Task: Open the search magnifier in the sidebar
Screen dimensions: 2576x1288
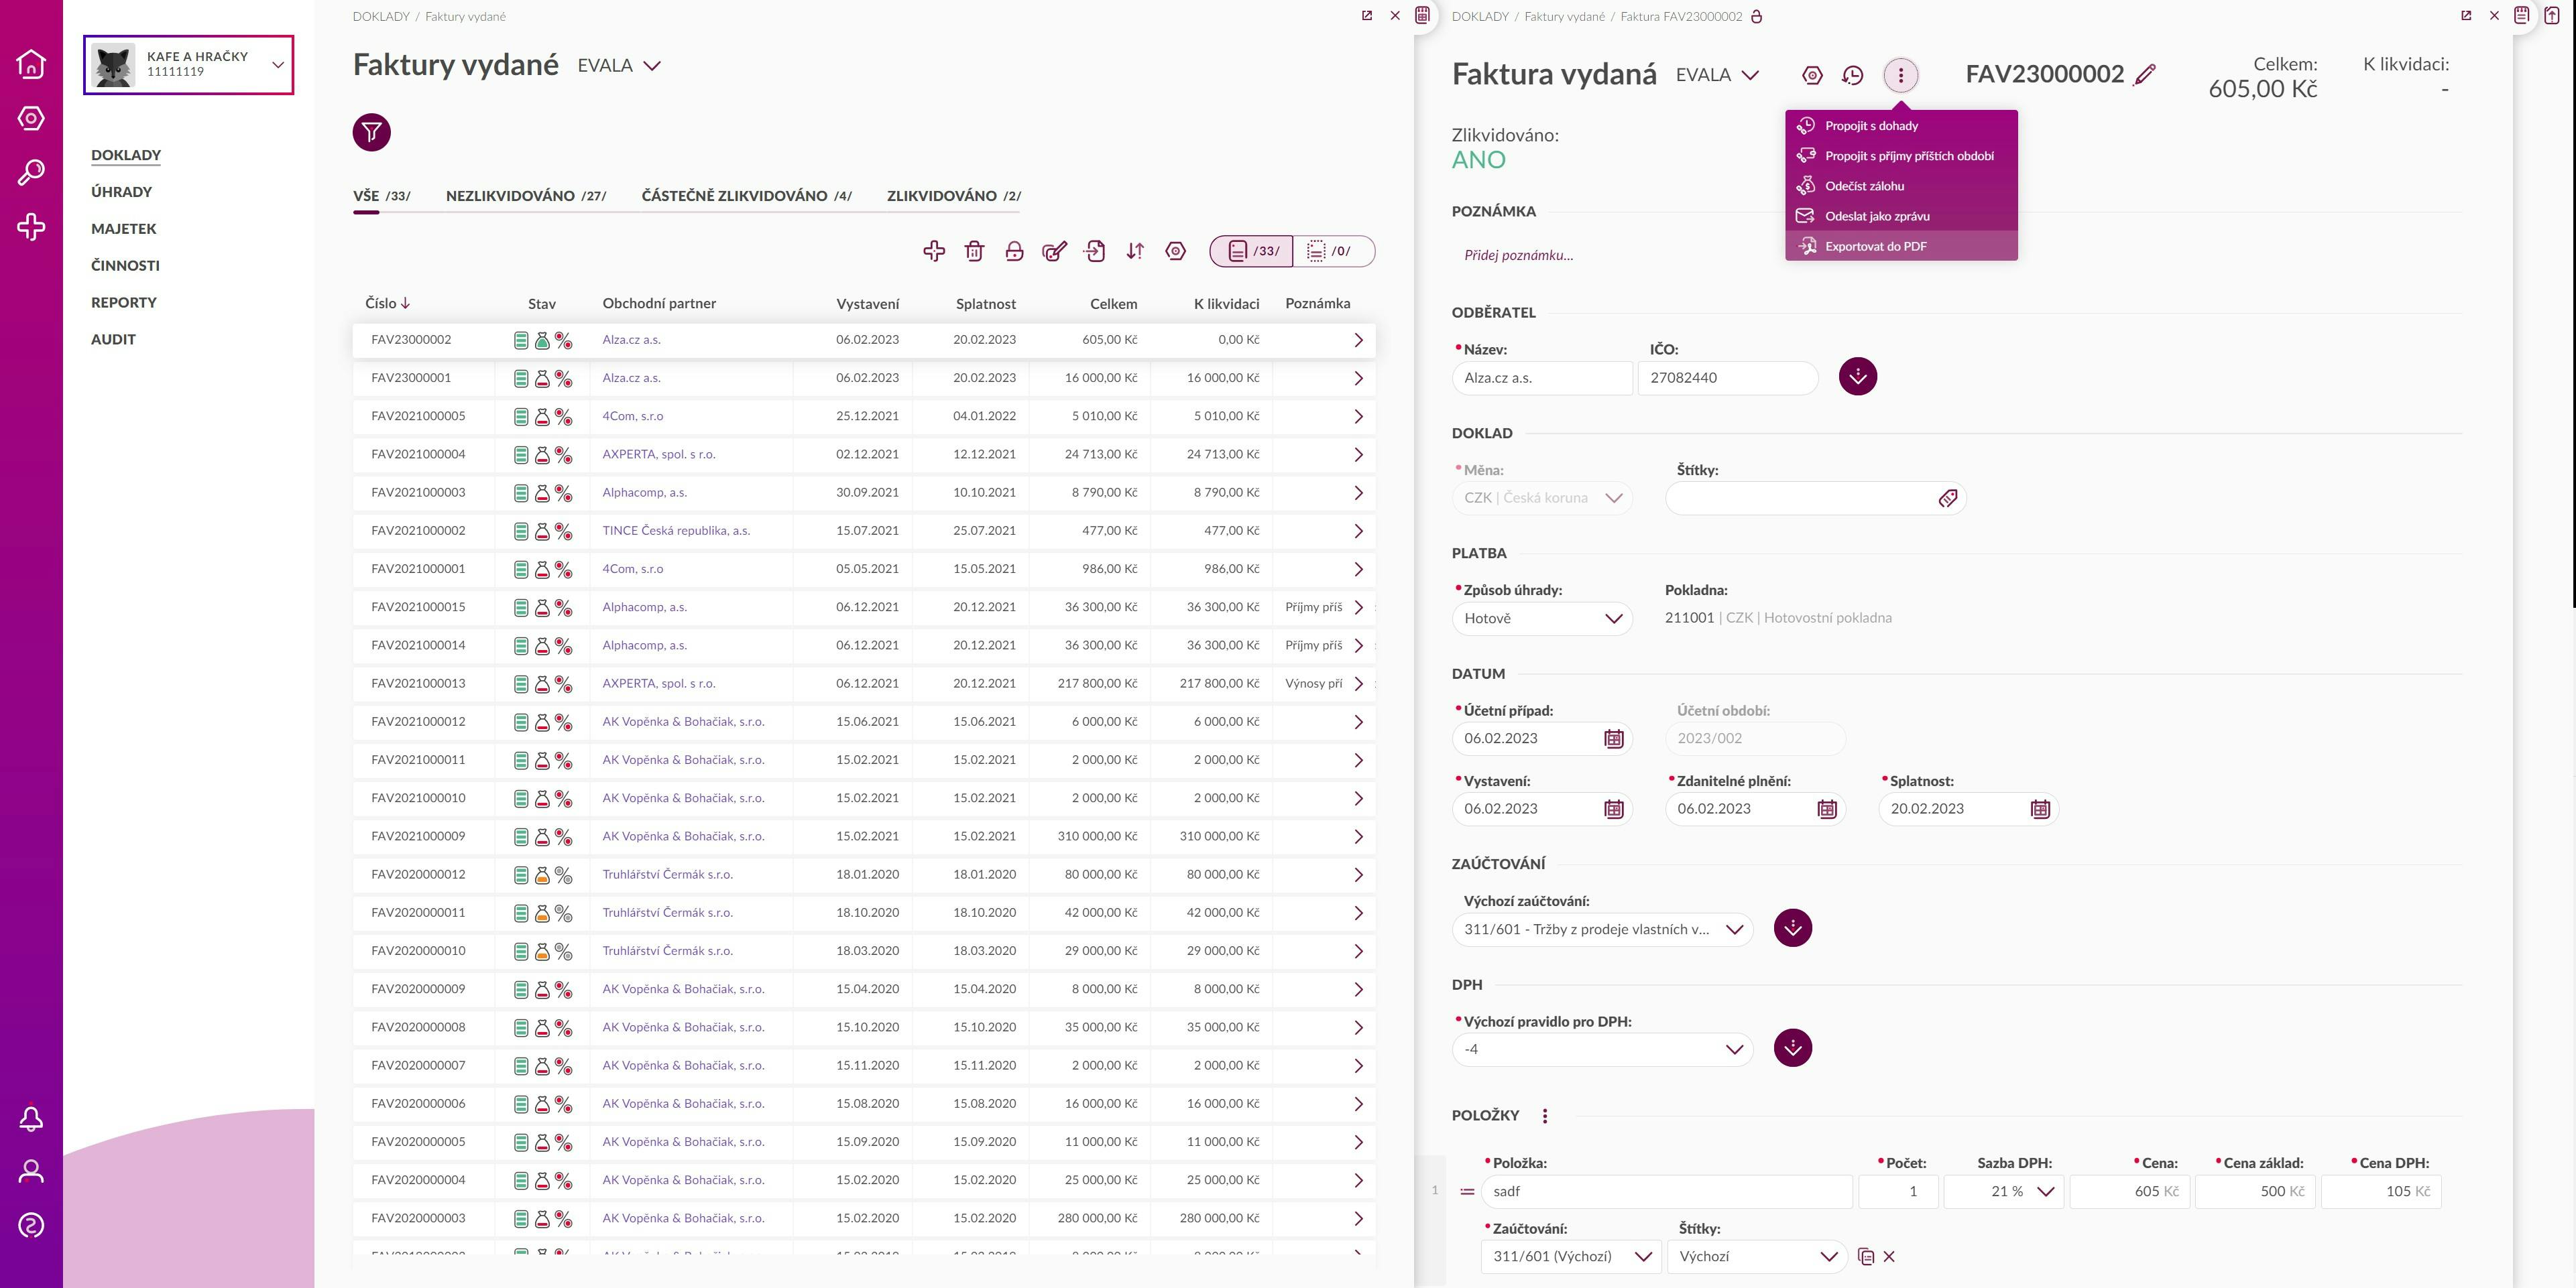Action: tap(31, 173)
